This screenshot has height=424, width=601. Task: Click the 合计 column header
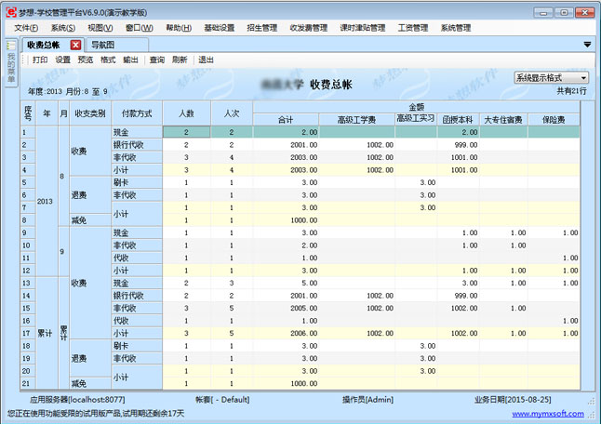286,120
